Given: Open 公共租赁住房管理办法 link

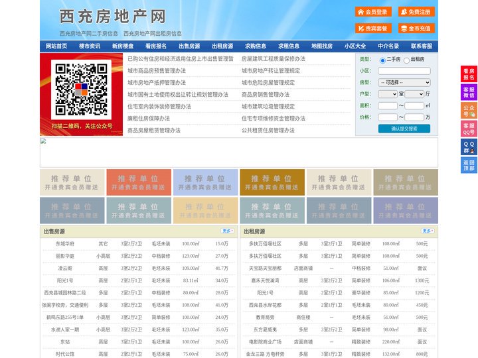Looking at the screenshot, I should [x=268, y=131].
